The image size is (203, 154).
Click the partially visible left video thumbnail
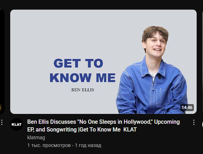tap(2, 62)
